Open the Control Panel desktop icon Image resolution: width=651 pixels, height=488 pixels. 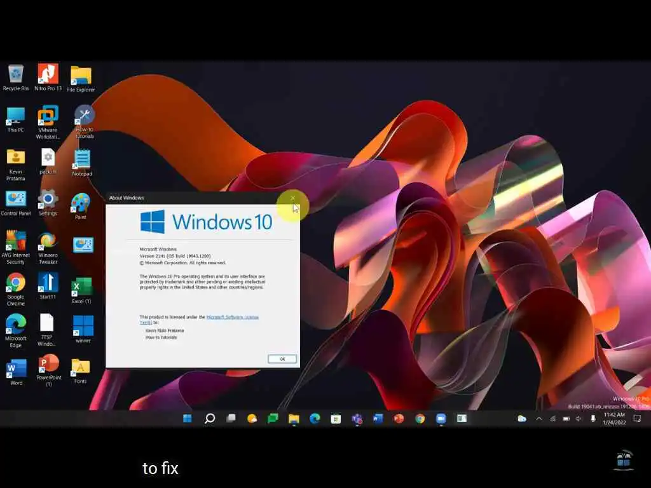click(x=16, y=203)
